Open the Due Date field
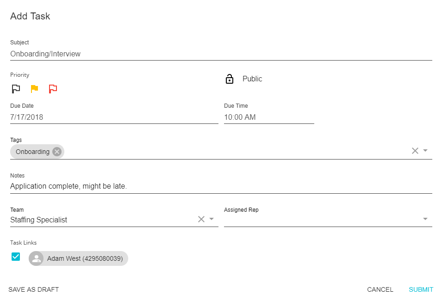Viewport: 442px width, 301px height. pos(114,117)
